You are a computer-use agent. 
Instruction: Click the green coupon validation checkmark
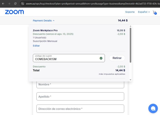pos(101,58)
